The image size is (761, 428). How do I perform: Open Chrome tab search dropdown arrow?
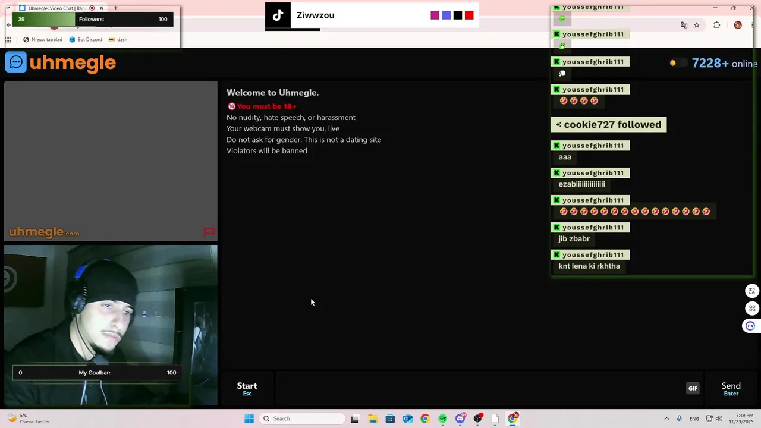pyautogui.click(x=8, y=8)
